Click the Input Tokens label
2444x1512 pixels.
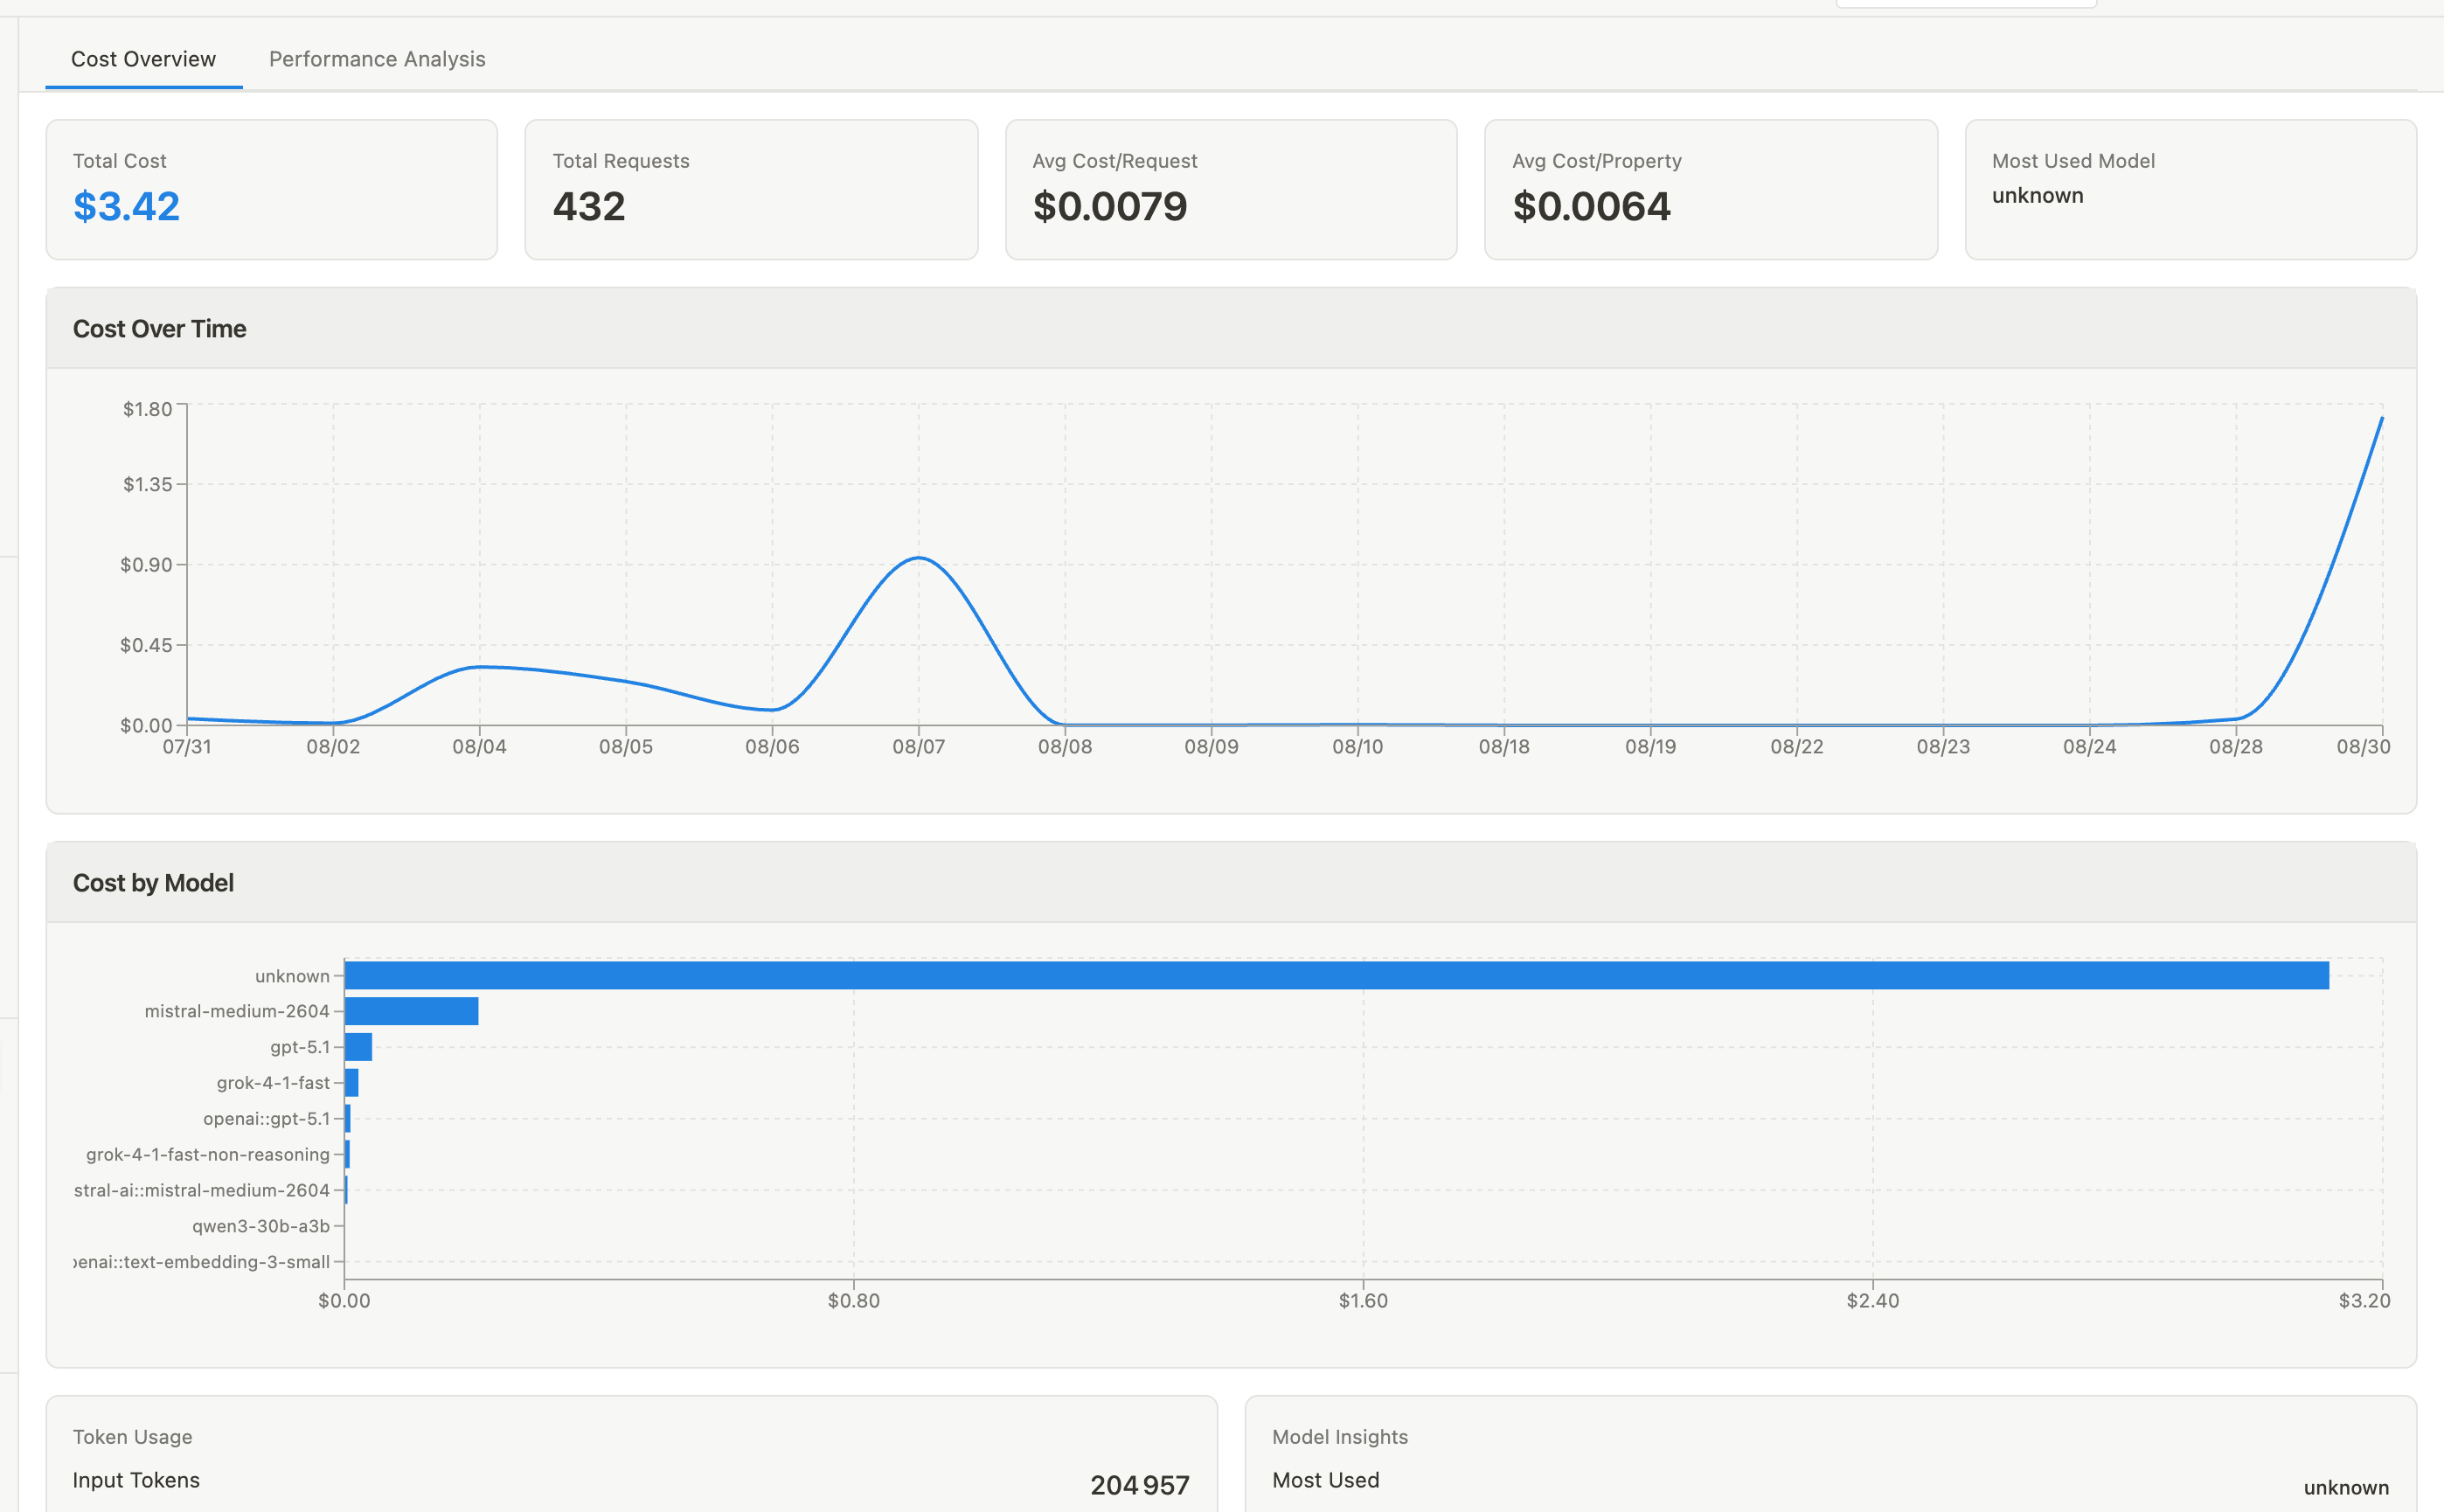[136, 1480]
